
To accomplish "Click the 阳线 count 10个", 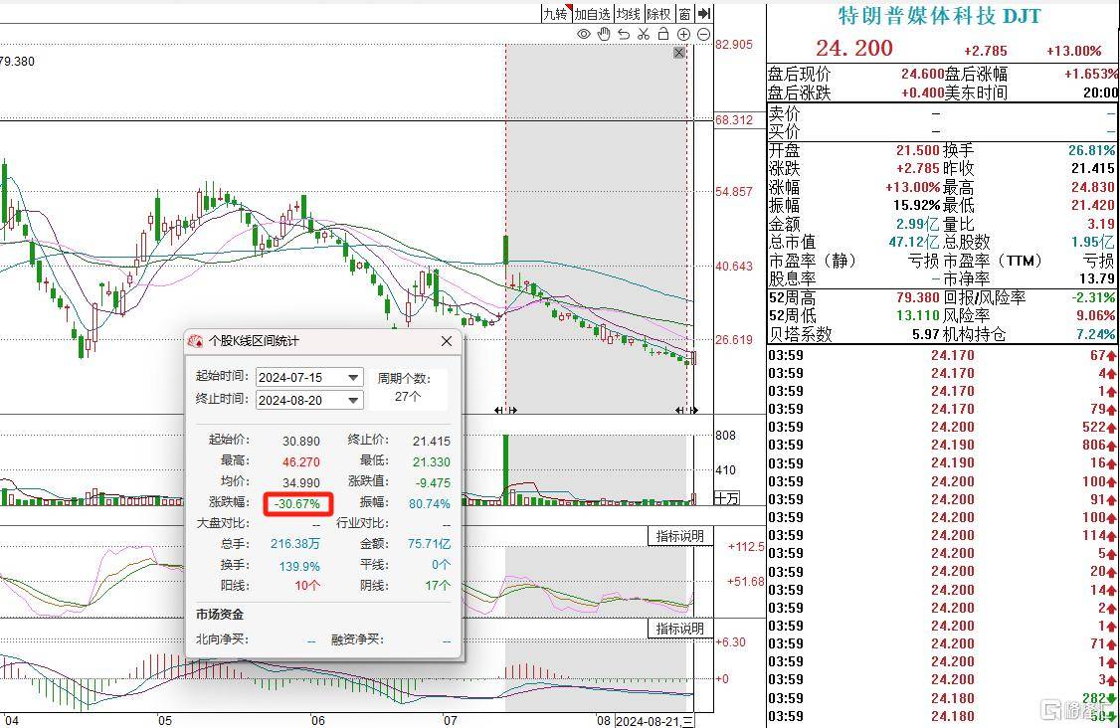I will pos(307,585).
